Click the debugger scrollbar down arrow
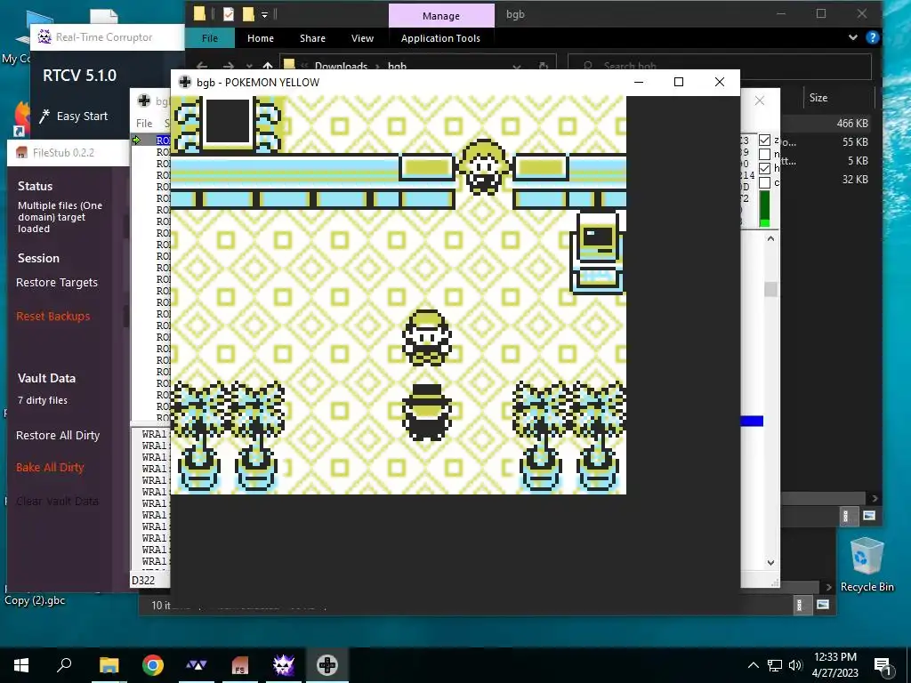The width and height of the screenshot is (911, 683). (770, 562)
